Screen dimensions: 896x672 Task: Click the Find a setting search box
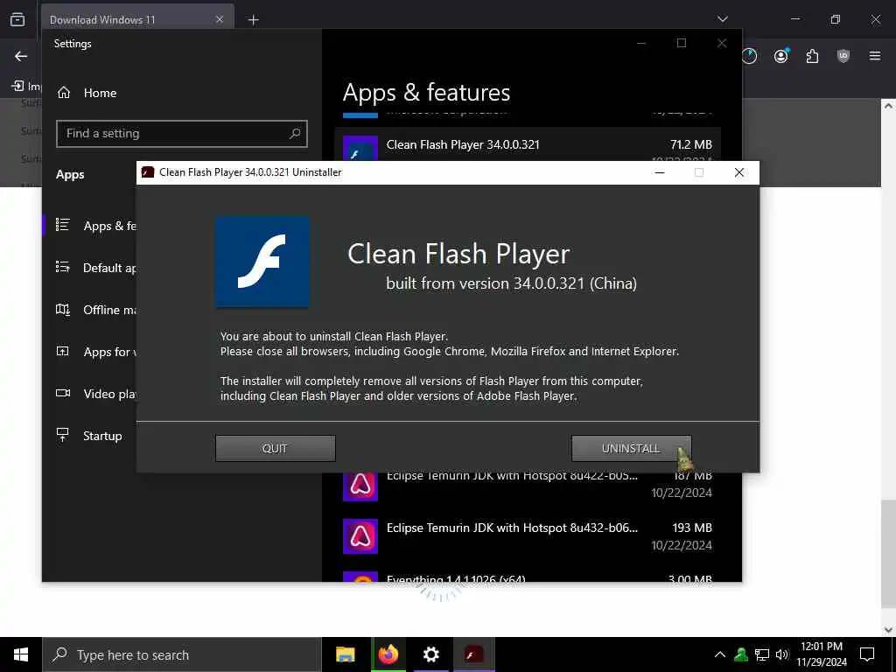(182, 133)
